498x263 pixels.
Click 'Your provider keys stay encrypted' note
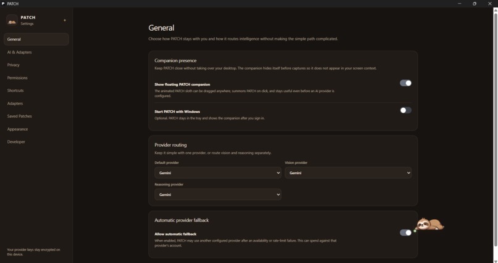coord(33,252)
